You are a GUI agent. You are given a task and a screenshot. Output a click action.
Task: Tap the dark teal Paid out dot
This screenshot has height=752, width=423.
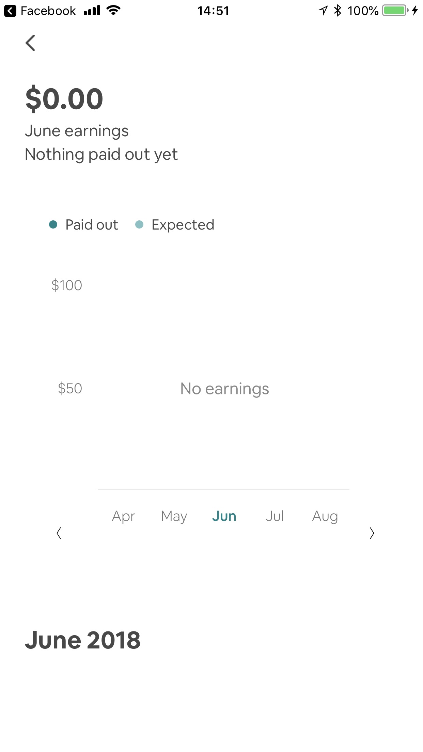point(53,224)
